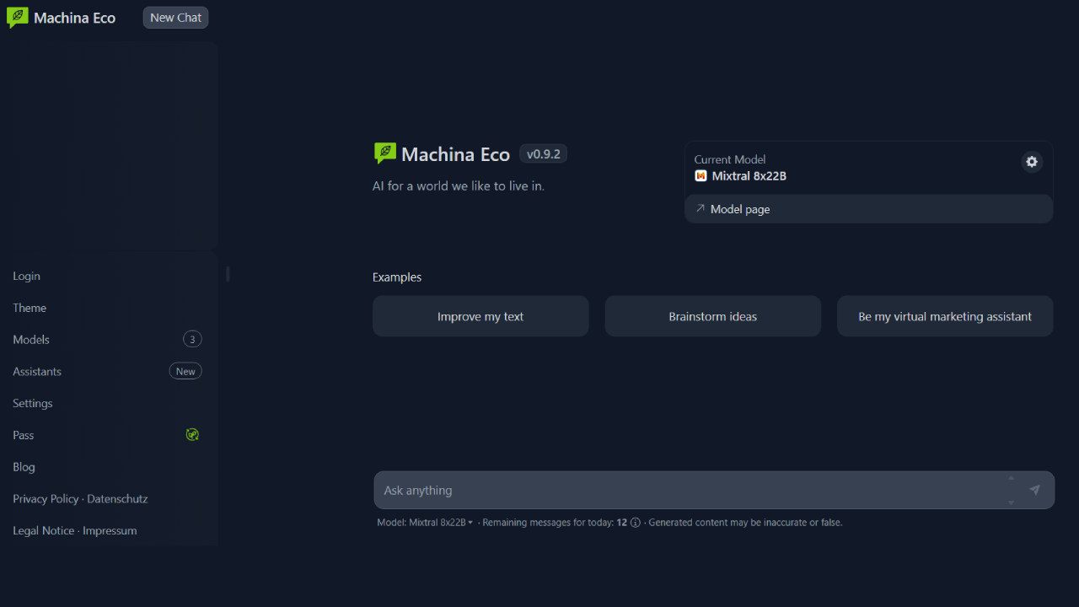Image resolution: width=1079 pixels, height=607 pixels.
Task: Send a message using the paper plane icon
Action: pos(1035,489)
